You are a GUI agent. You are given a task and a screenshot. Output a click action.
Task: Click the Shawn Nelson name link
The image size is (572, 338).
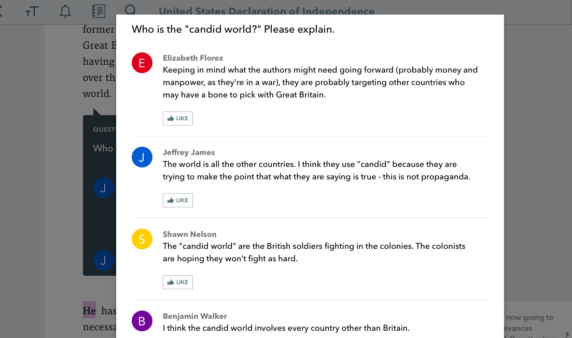pyautogui.click(x=189, y=234)
